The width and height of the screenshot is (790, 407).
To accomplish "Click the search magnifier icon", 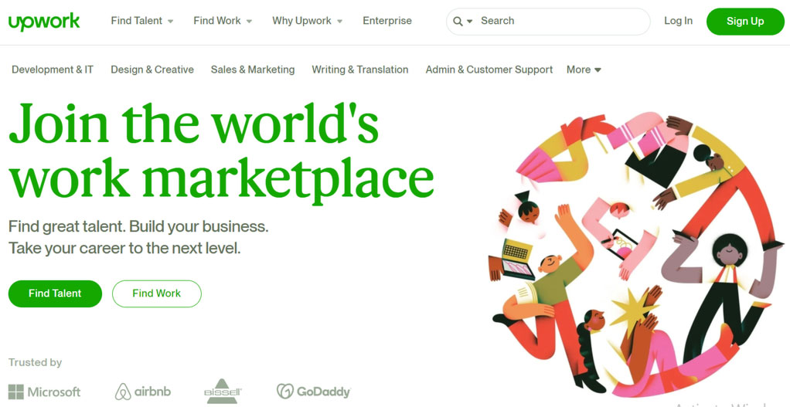I will [458, 21].
